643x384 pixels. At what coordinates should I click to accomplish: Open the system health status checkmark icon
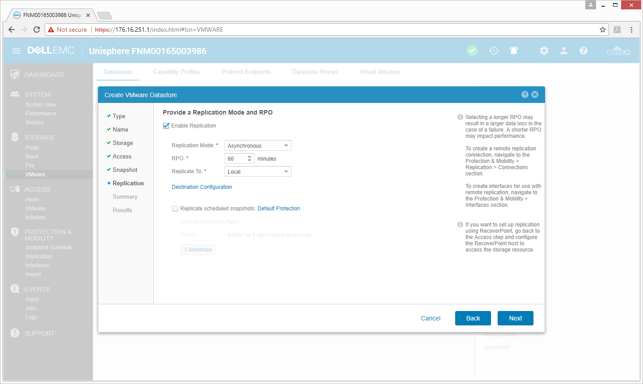point(472,51)
